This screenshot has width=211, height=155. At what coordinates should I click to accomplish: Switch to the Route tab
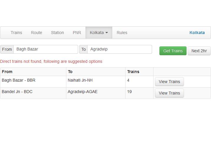tap(37, 33)
